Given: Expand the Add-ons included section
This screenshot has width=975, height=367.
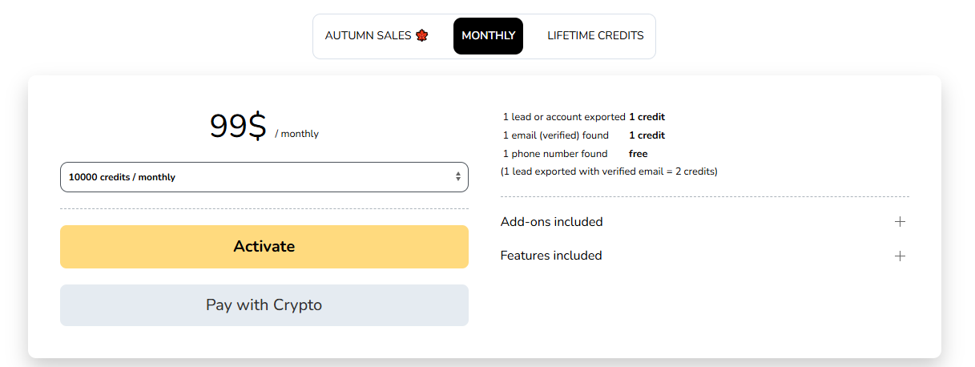Looking at the screenshot, I should 552,222.
